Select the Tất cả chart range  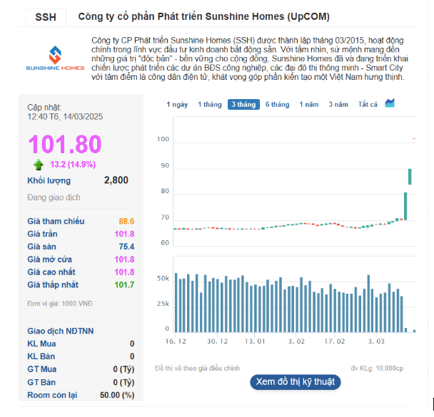pyautogui.click(x=368, y=105)
